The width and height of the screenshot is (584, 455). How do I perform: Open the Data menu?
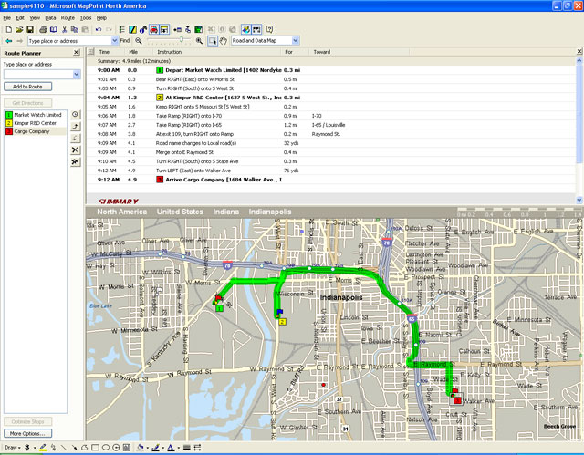50,18
